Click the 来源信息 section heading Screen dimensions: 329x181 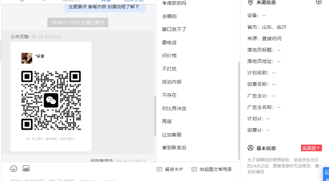[x=266, y=3]
